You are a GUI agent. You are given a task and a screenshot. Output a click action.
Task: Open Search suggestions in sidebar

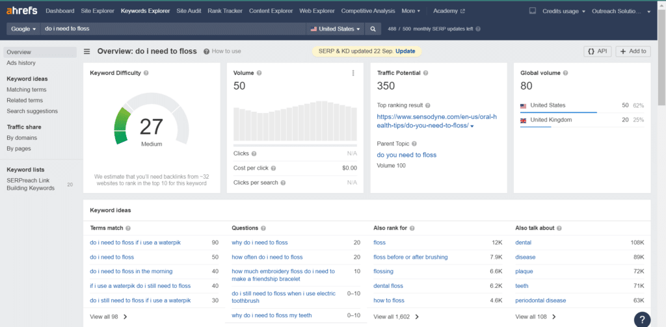tap(33, 111)
